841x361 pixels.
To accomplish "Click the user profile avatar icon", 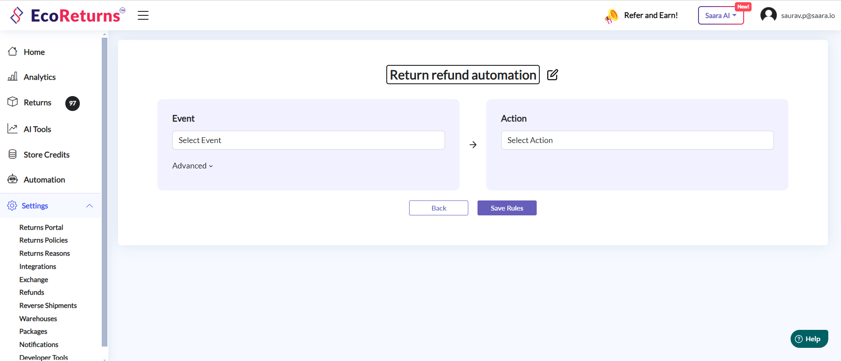I will point(768,15).
